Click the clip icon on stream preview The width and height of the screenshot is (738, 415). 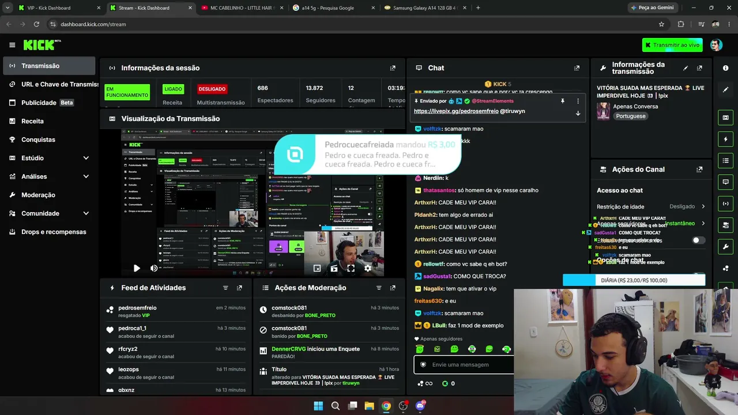(334, 268)
